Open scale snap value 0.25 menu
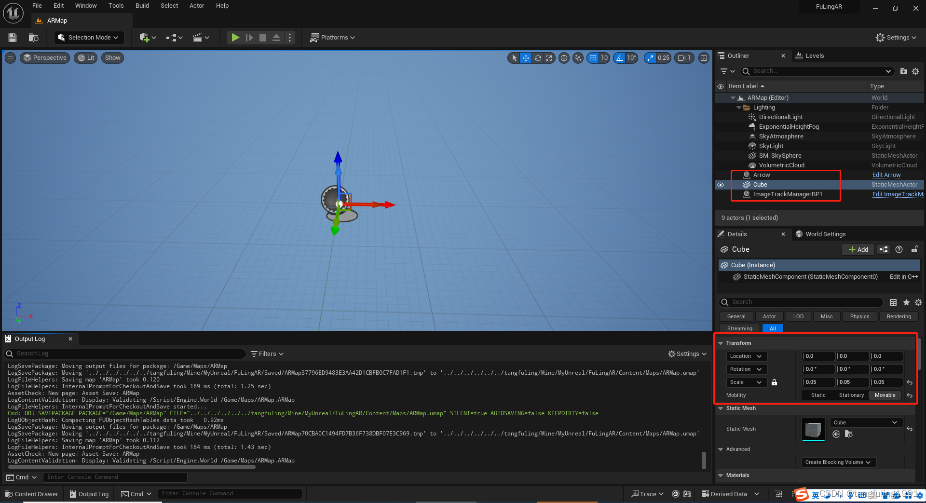The height and width of the screenshot is (503, 926). pyautogui.click(x=664, y=58)
